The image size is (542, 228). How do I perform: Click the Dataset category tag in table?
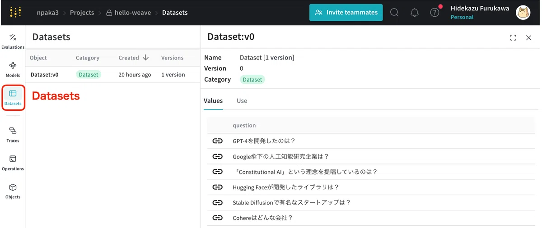tap(89, 75)
